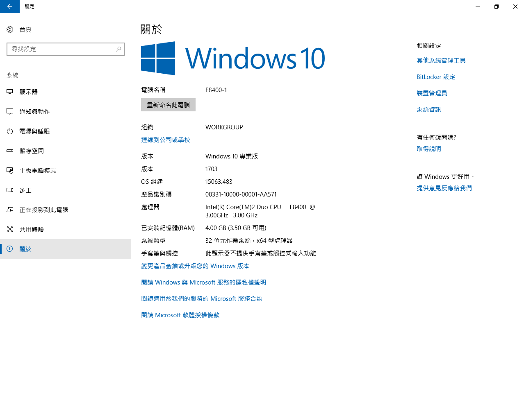The height and width of the screenshot is (402, 524).
Task: Click 重新命名此電腦 button
Action: (x=168, y=105)
